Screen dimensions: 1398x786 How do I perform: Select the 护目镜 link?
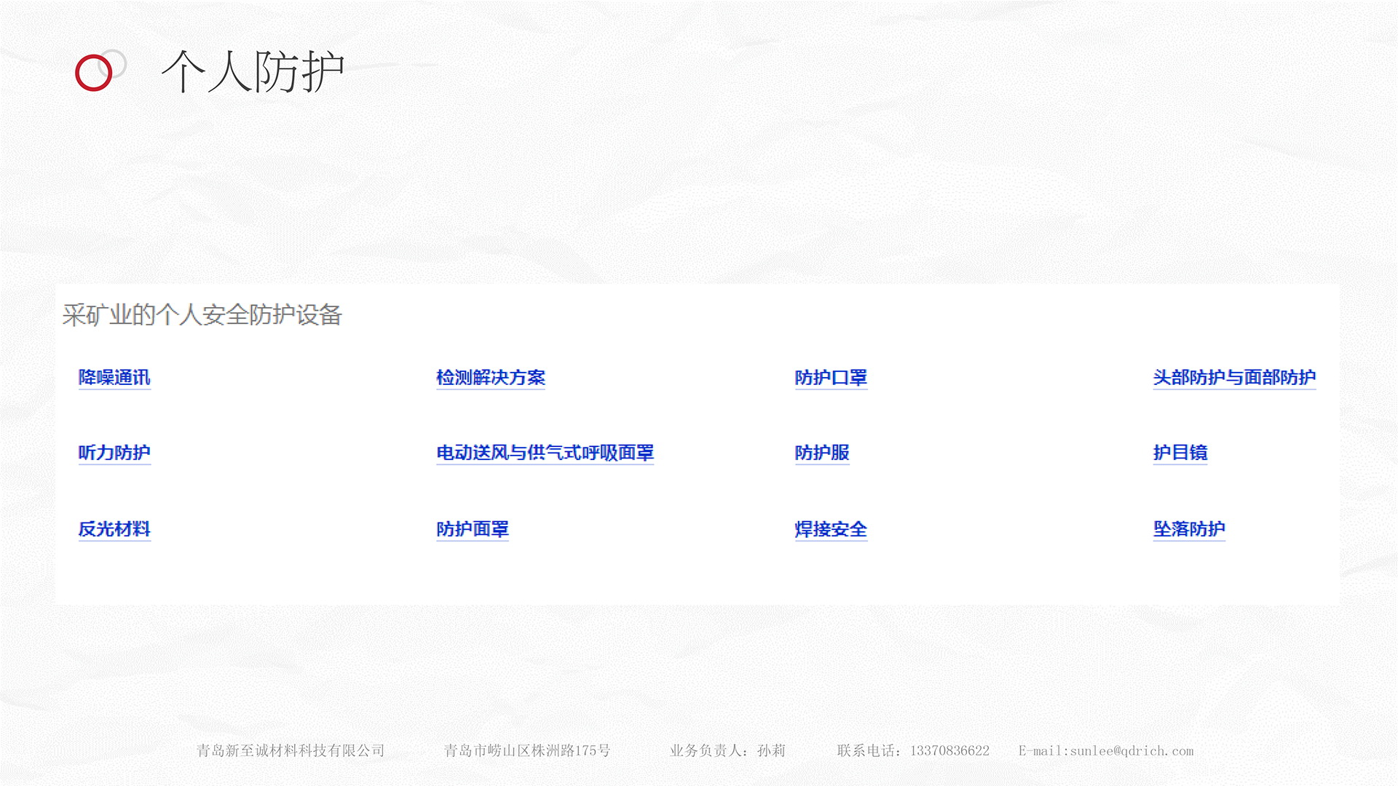(1180, 453)
